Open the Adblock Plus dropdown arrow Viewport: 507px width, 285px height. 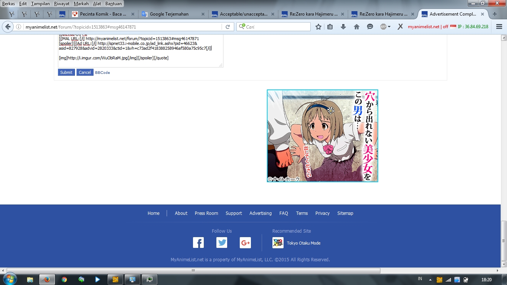click(389, 27)
